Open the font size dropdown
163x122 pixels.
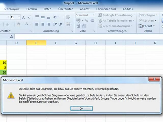[x=19, y=17]
